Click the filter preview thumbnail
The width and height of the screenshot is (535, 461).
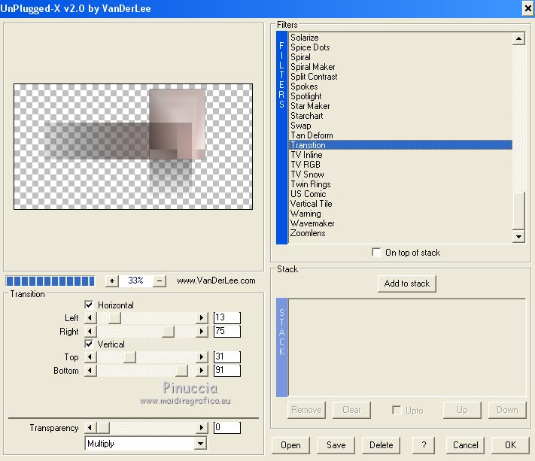(x=133, y=147)
